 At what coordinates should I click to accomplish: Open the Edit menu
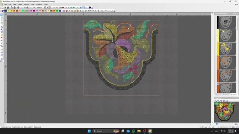tap(10, 4)
